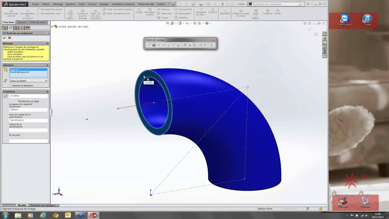Click the ID du port field
The height and width of the screenshot is (219, 389).
(x=28, y=141)
